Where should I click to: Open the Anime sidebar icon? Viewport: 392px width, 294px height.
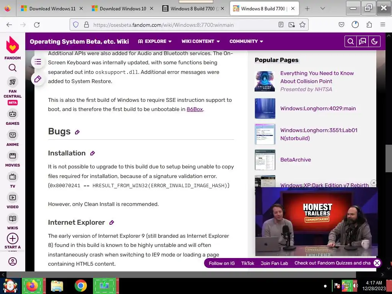[x=13, y=135]
